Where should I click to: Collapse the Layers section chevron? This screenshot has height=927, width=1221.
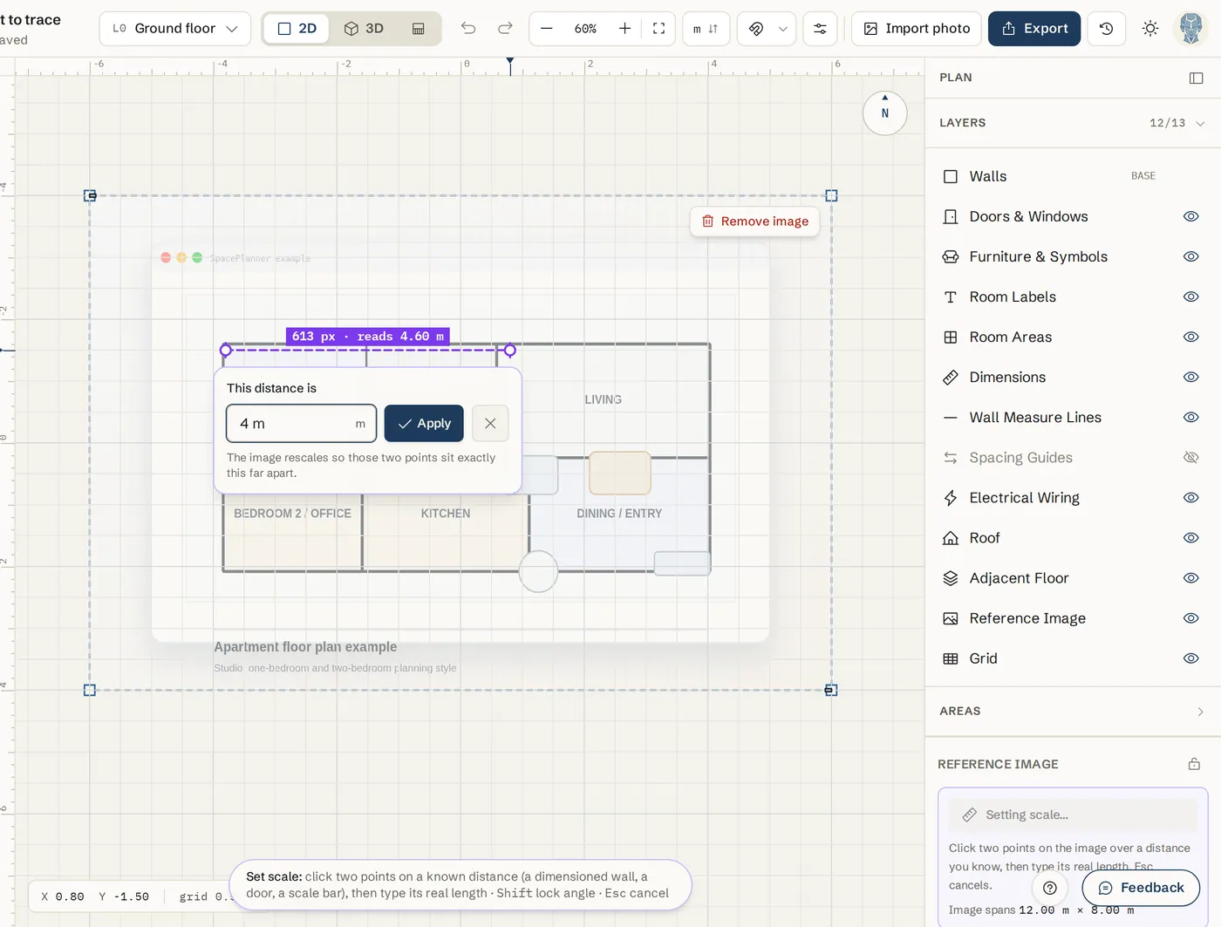coord(1201,123)
